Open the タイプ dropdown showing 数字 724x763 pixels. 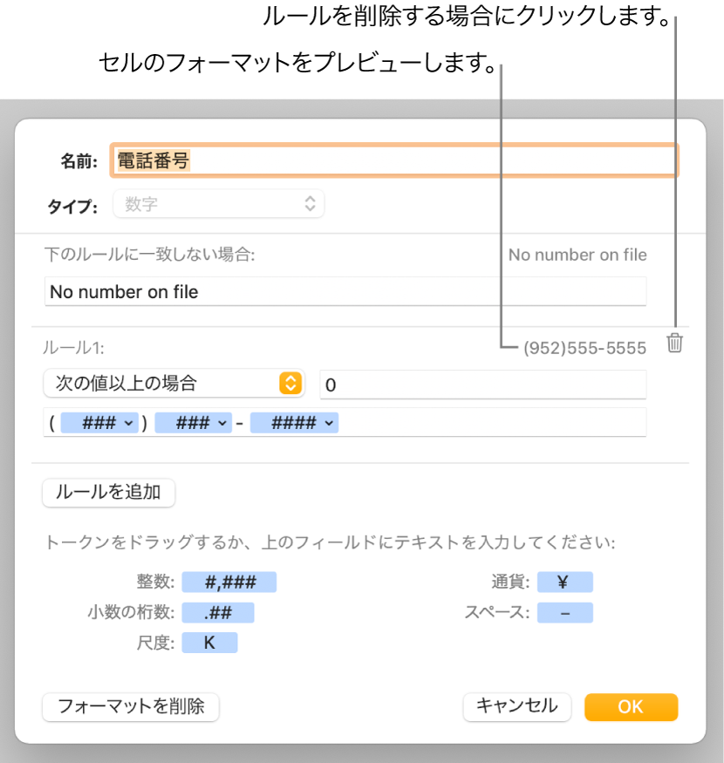(218, 203)
